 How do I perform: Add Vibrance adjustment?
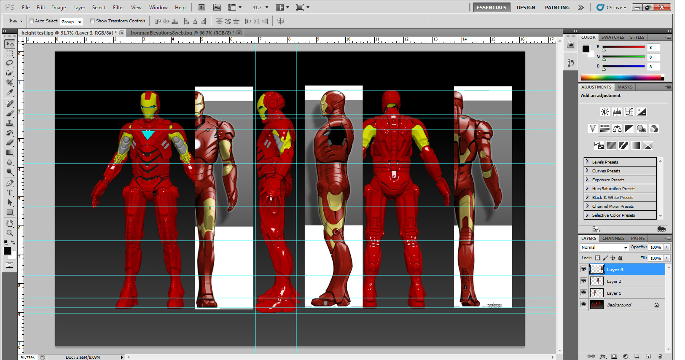(592, 129)
